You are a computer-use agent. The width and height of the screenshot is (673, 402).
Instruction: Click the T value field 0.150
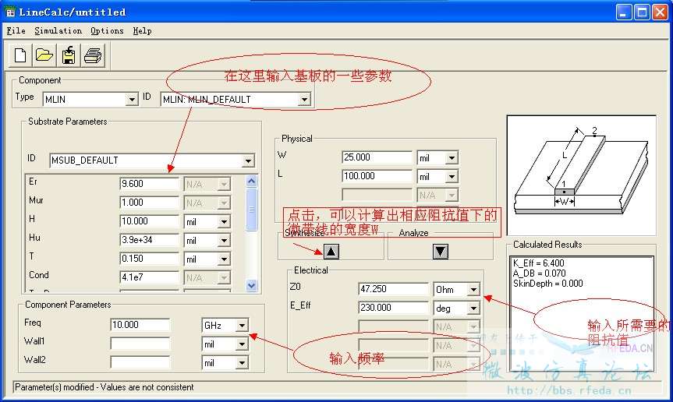click(149, 259)
